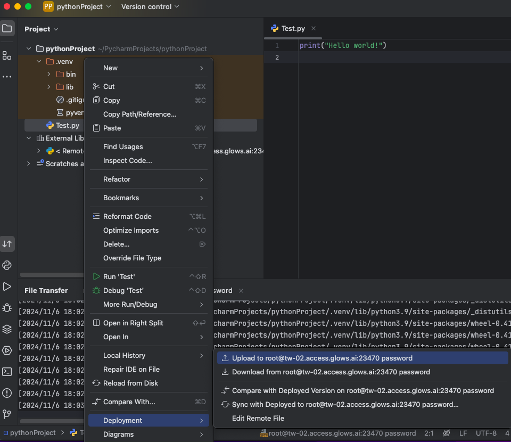Image resolution: width=511 pixels, height=442 pixels.
Task: Open the Structure tool window icon
Action: pos(7,55)
